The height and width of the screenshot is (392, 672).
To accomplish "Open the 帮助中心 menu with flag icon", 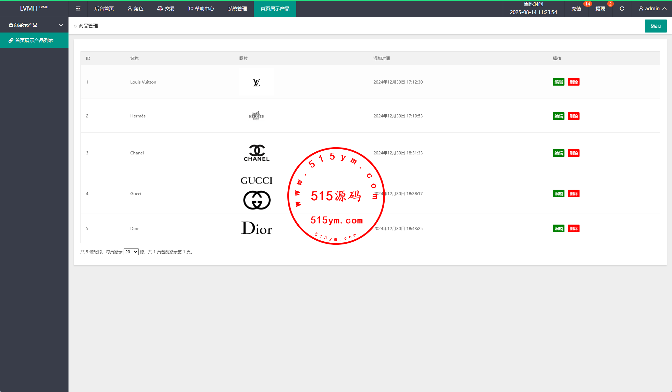I will coord(201,9).
